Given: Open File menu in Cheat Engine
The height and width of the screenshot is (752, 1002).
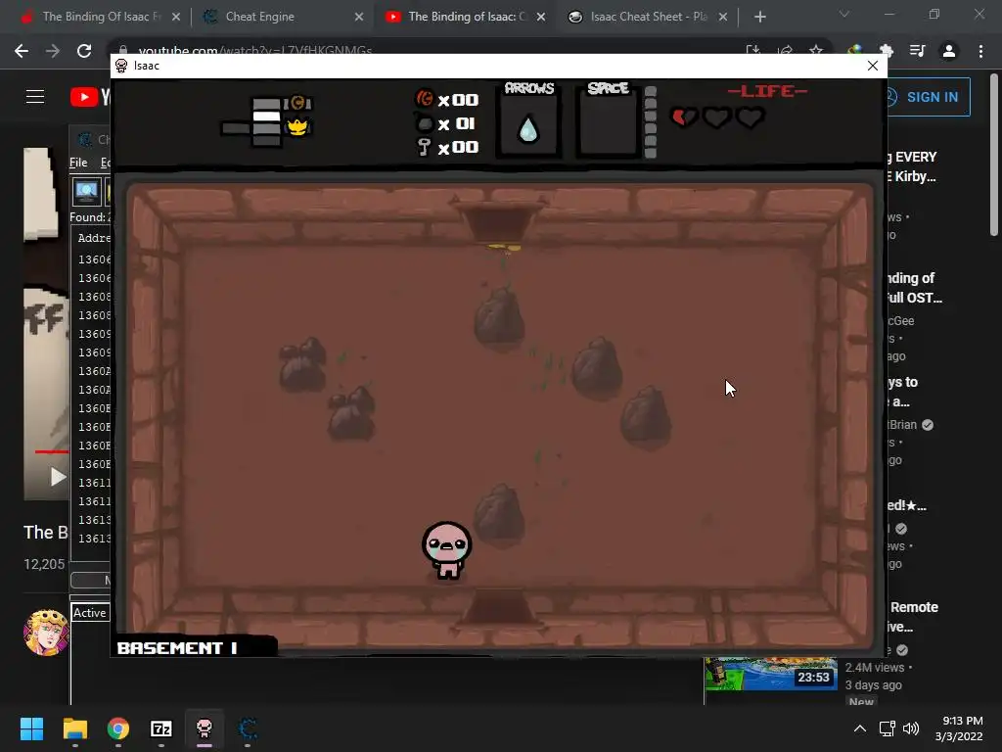Looking at the screenshot, I should pyautogui.click(x=78, y=163).
